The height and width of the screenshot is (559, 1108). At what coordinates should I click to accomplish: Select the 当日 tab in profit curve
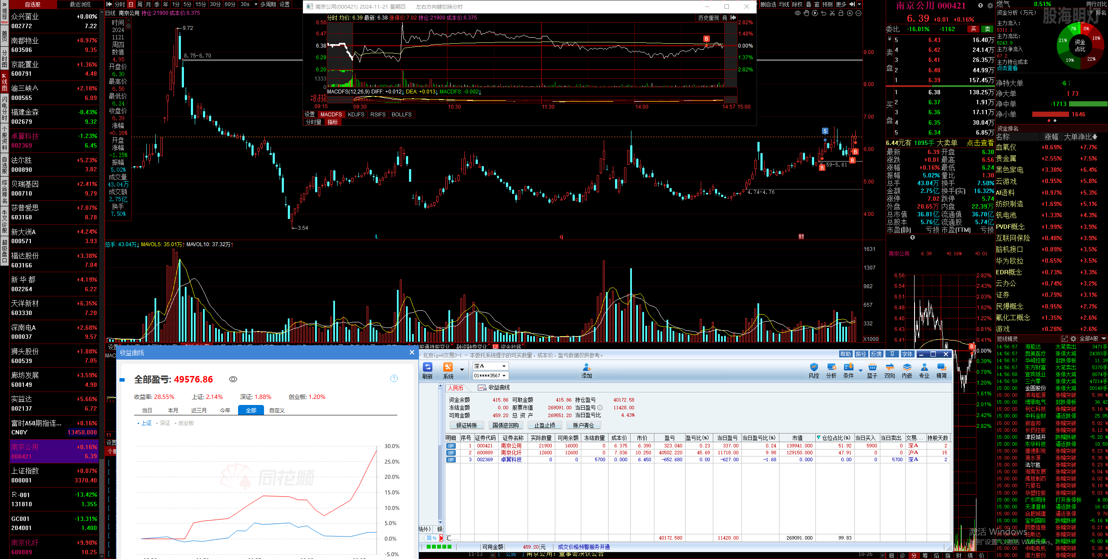(147, 410)
